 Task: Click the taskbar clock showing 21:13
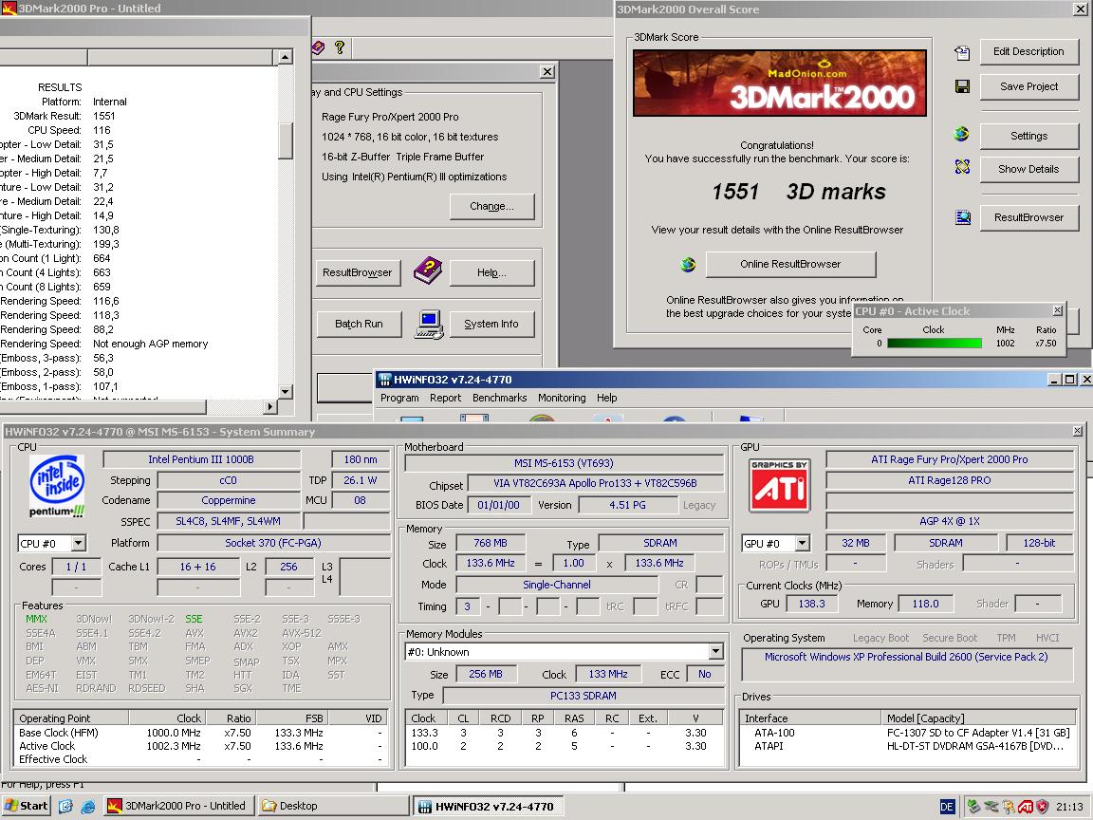tap(1069, 807)
